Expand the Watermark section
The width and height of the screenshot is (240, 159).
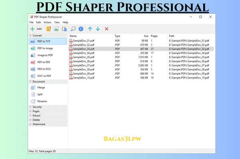(x=30, y=124)
